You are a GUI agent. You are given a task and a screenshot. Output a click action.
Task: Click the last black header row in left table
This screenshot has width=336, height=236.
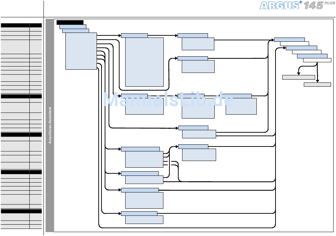coord(21,211)
